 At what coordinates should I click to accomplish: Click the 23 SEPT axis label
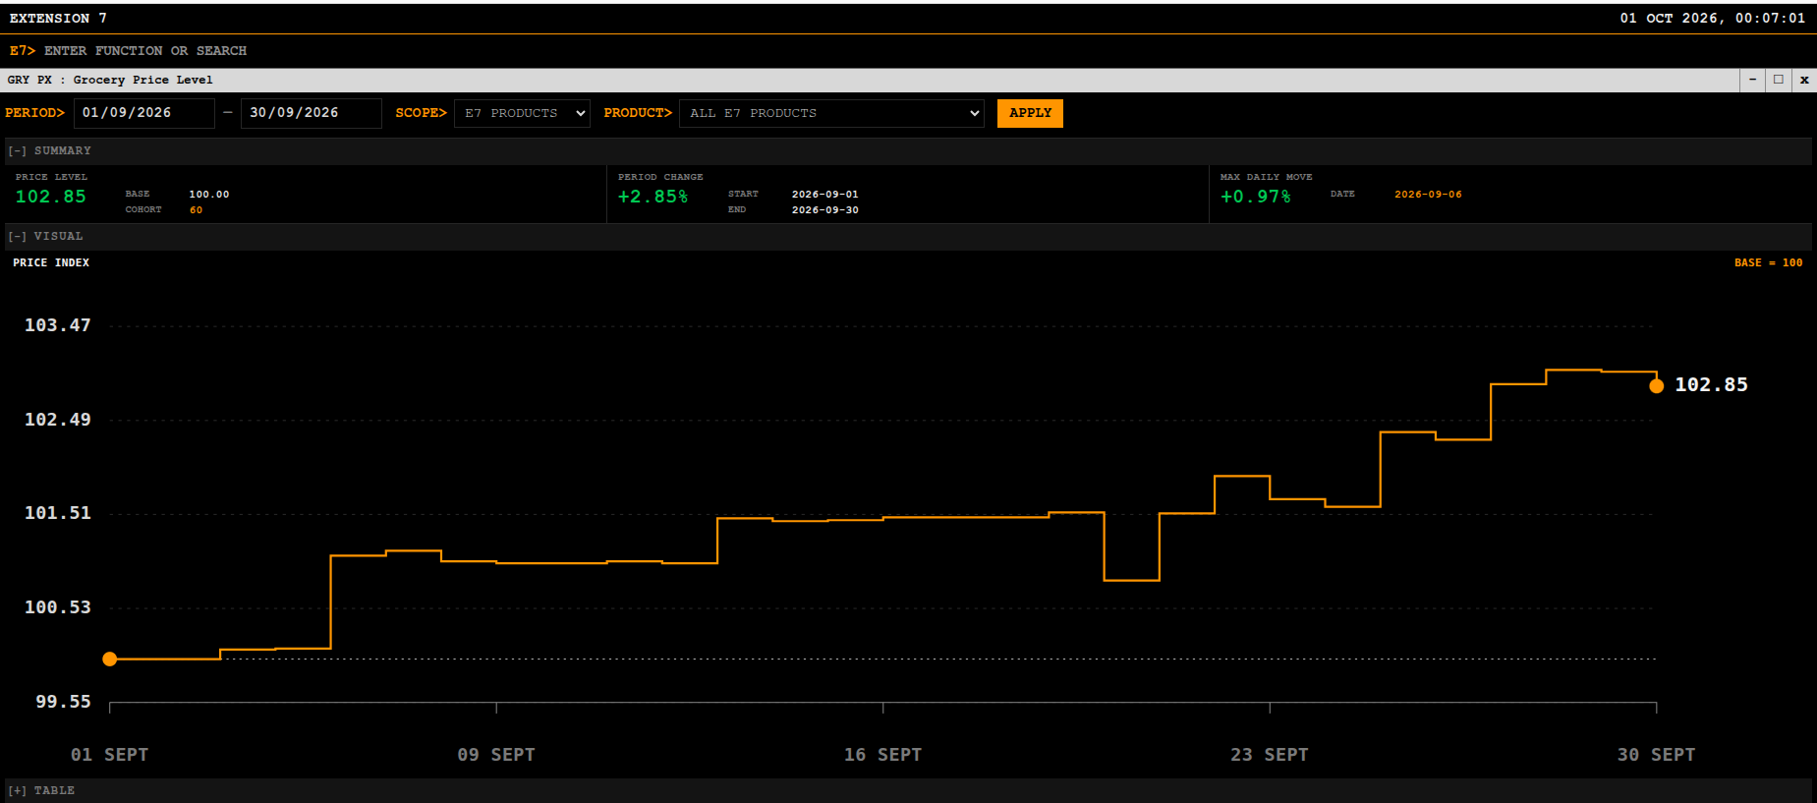point(1270,755)
